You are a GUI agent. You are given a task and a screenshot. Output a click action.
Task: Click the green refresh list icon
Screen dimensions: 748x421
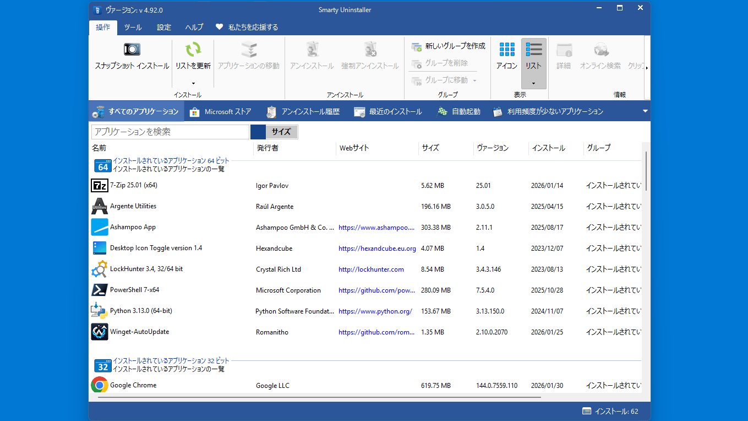pos(193,50)
